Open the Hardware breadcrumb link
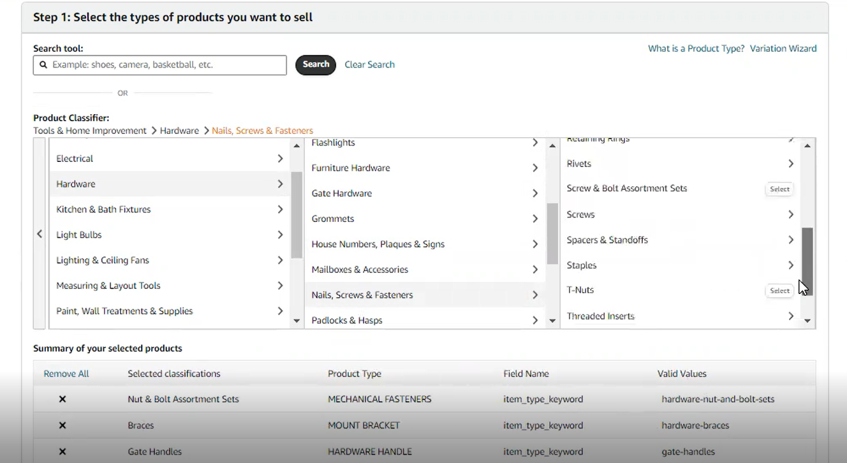Viewport: 847px width, 463px height. click(179, 130)
